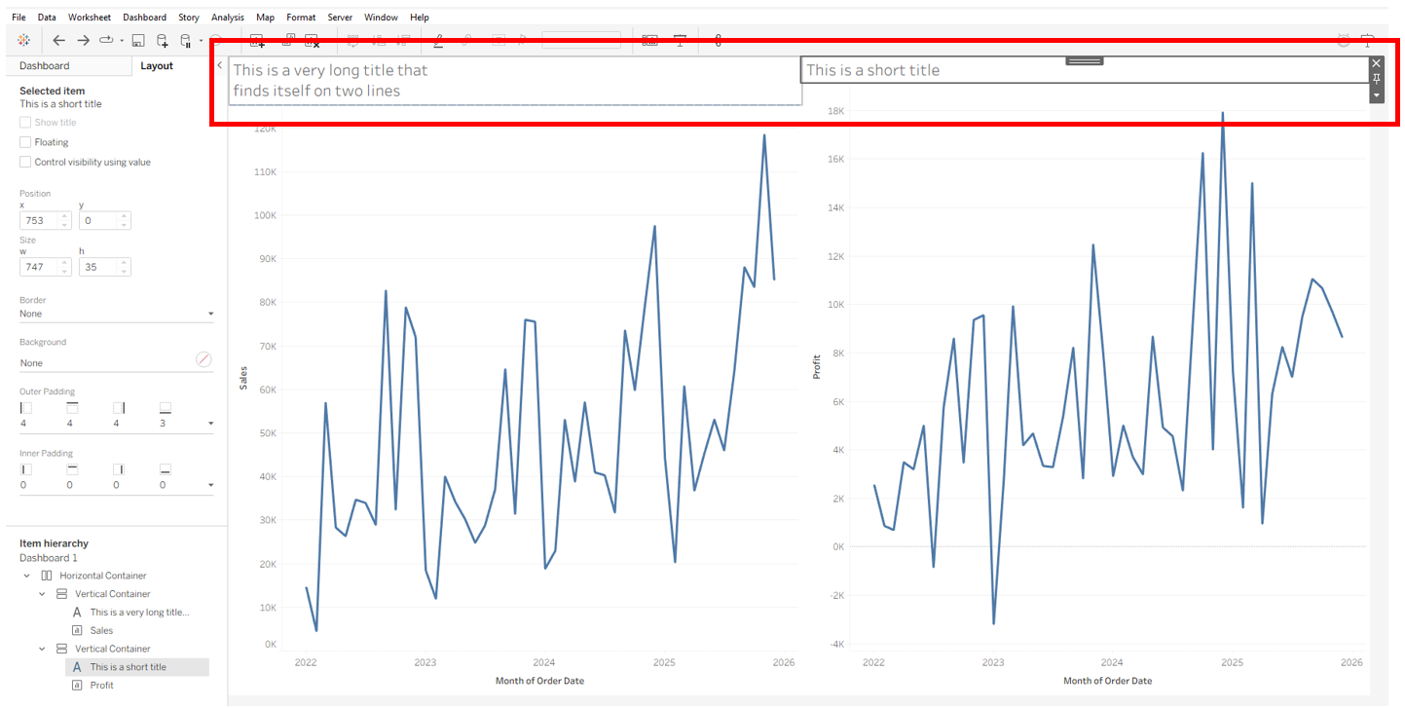Switch to the Dashboard tab

(x=45, y=66)
